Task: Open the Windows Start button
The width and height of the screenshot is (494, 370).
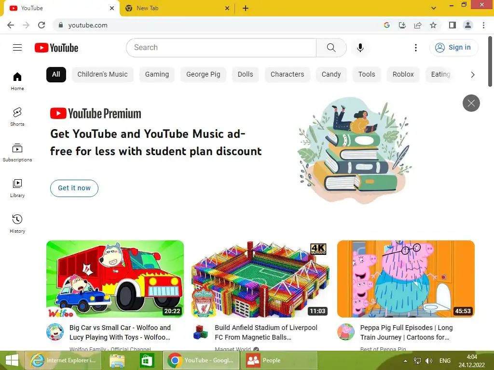Action: click(12, 360)
